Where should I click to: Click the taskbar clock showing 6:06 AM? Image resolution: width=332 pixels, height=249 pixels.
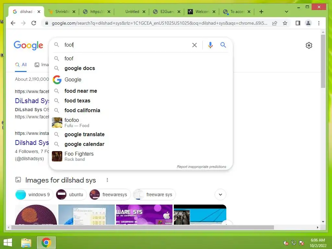coord(318,243)
